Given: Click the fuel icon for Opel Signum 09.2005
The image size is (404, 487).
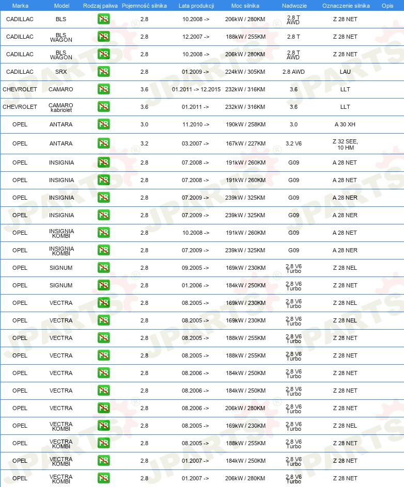Looking at the screenshot, I should pyautogui.click(x=103, y=268).
